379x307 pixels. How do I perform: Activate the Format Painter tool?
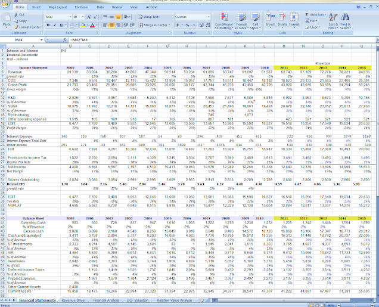click(x=15, y=27)
